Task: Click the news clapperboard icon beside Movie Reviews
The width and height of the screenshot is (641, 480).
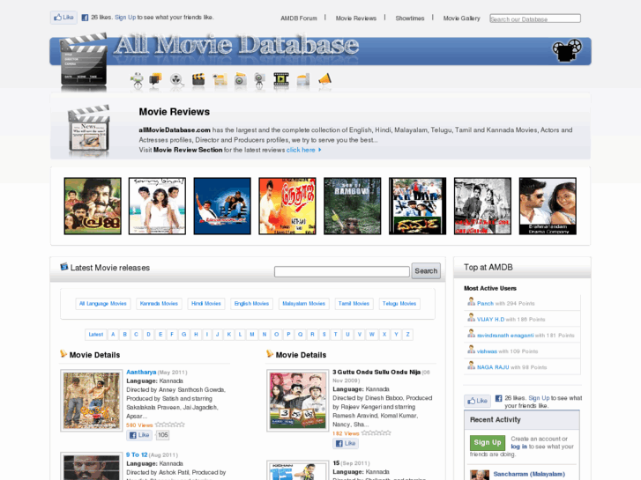Action: coord(89,130)
